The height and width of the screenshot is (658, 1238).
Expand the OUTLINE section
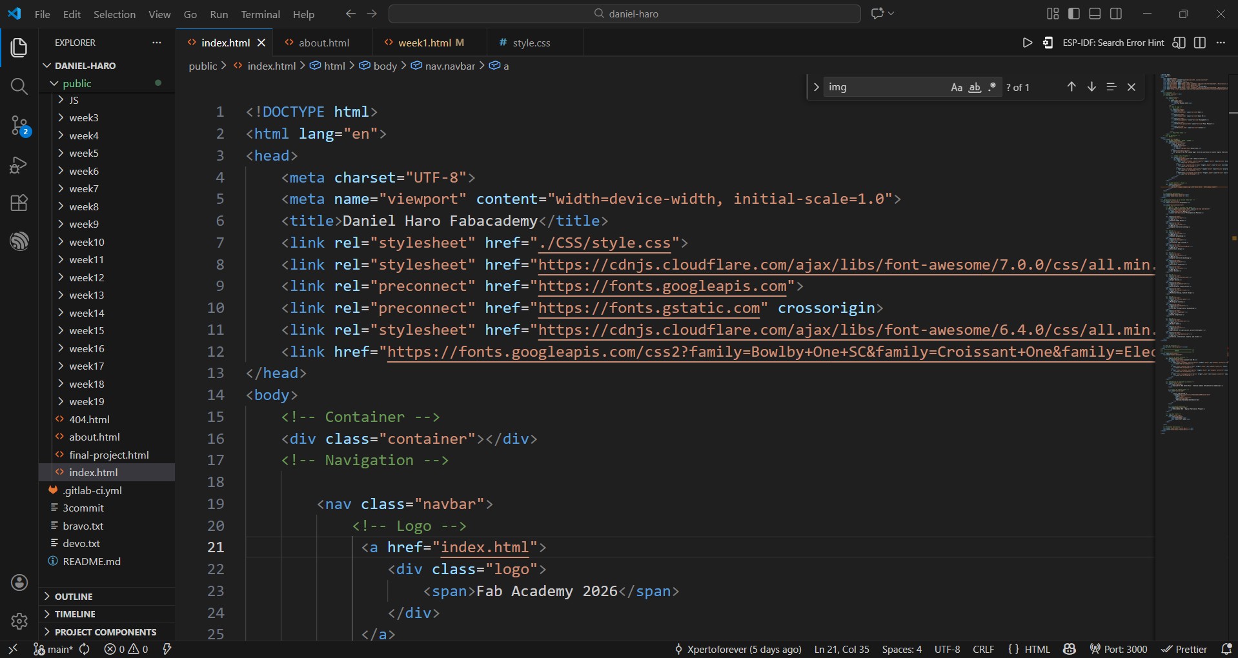[x=74, y=597]
